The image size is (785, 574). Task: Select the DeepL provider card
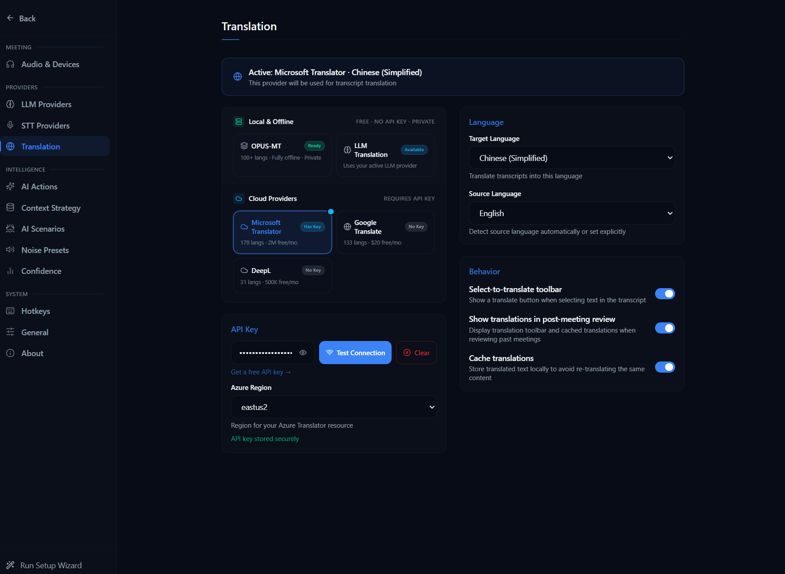(x=282, y=276)
